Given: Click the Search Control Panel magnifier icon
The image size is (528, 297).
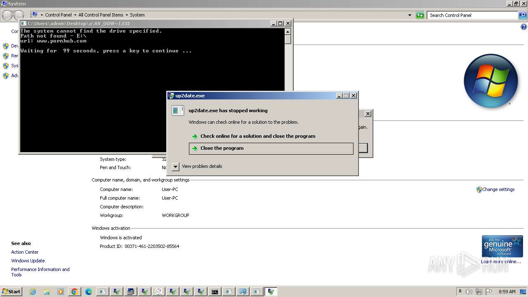Looking at the screenshot, I should 522,15.
